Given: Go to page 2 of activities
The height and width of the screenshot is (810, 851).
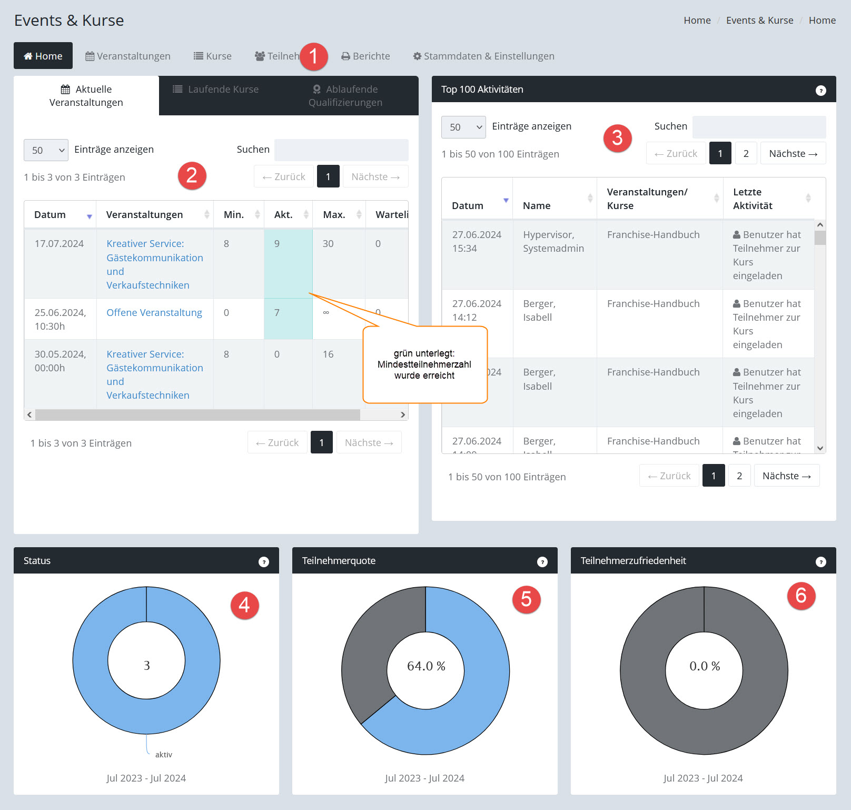Looking at the screenshot, I should [x=746, y=153].
